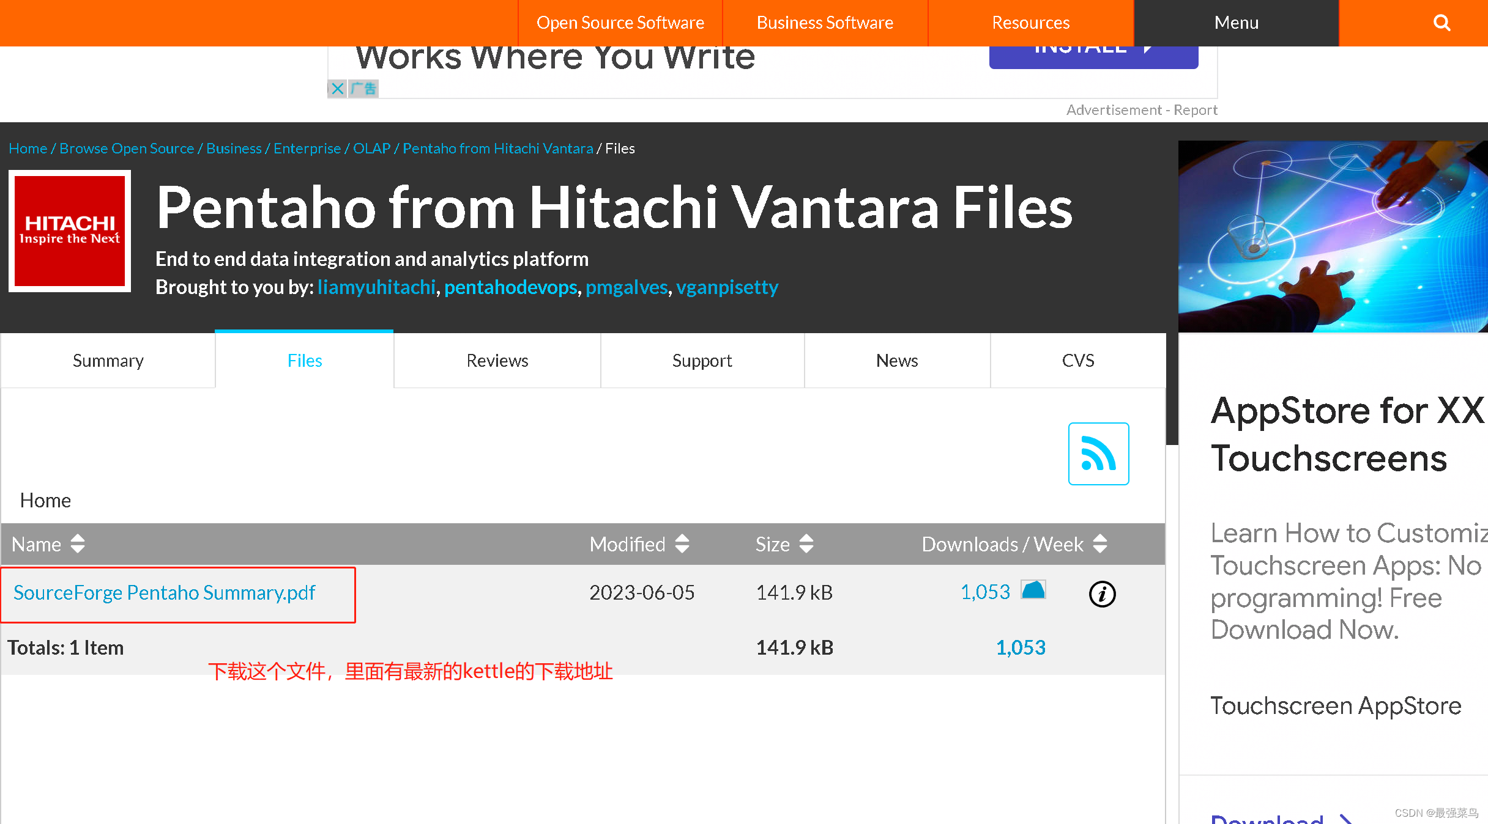Open the dark Menu item
The height and width of the screenshot is (824, 1488).
coord(1237,23)
